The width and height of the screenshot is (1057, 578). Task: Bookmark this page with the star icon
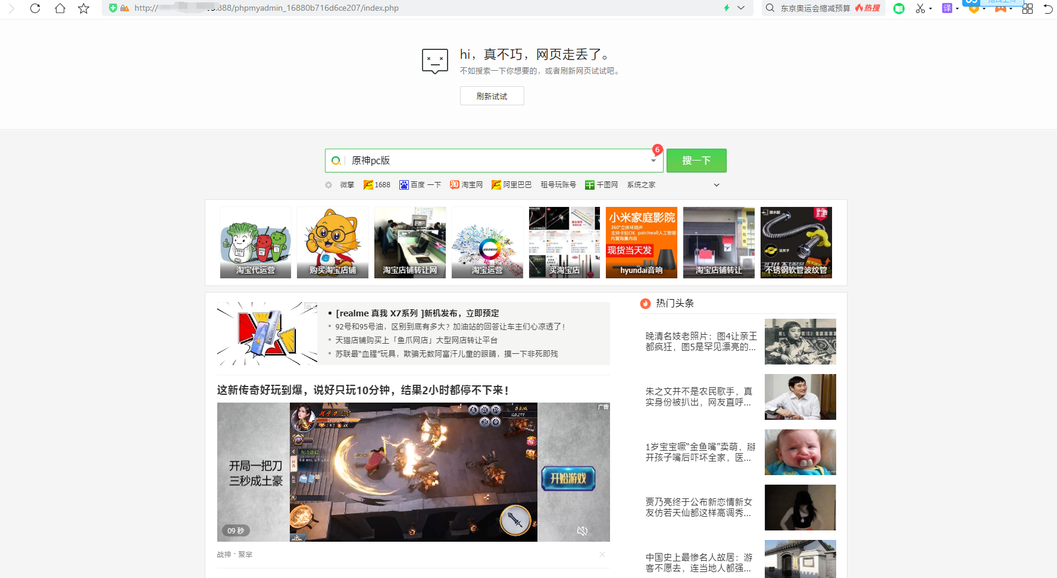point(84,8)
